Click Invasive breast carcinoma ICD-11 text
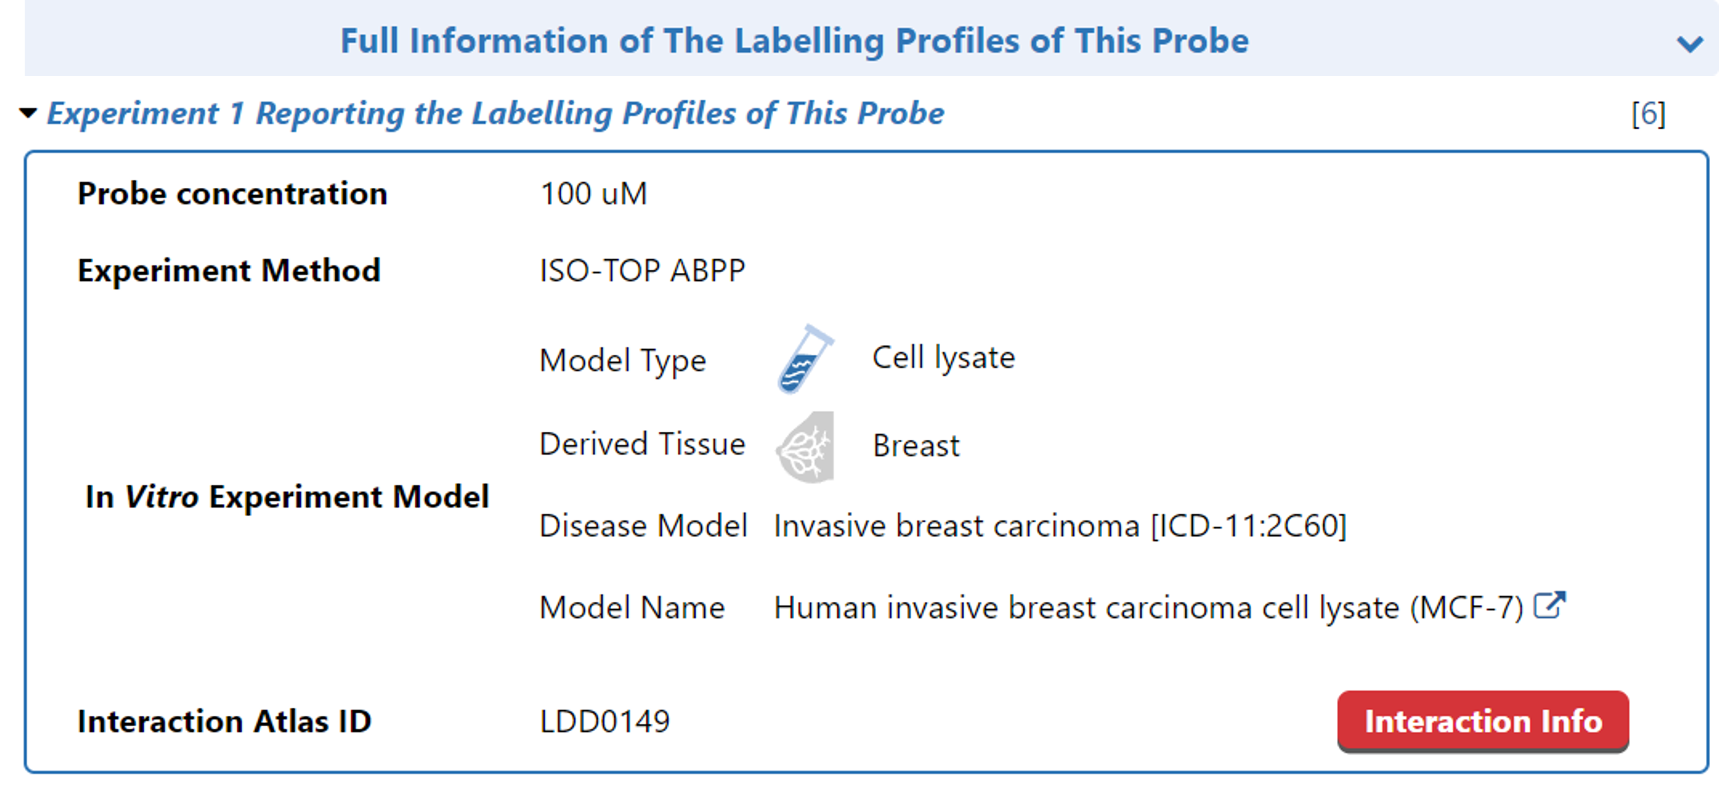Image resolution: width=1719 pixels, height=804 pixels. [1060, 526]
